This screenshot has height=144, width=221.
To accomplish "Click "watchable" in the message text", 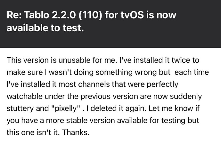I will click(25, 97).
